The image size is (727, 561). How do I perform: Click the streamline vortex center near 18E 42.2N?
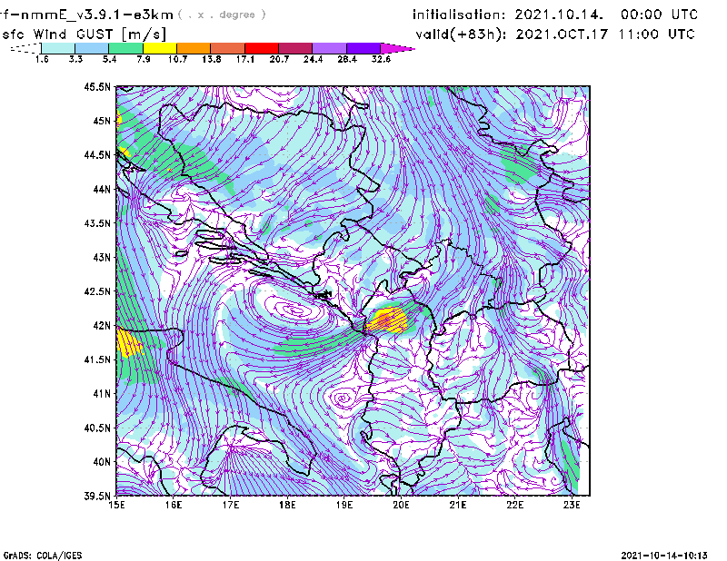[x=295, y=310]
